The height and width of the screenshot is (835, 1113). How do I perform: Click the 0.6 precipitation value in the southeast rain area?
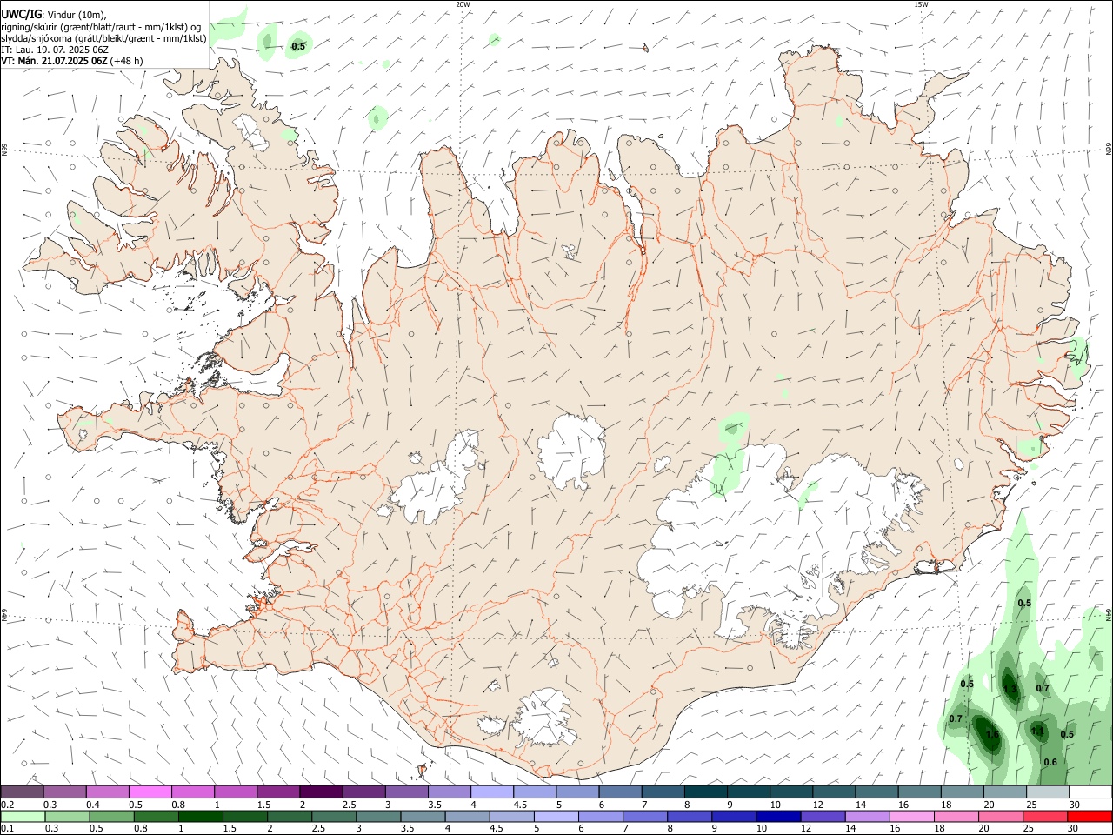tap(1050, 762)
